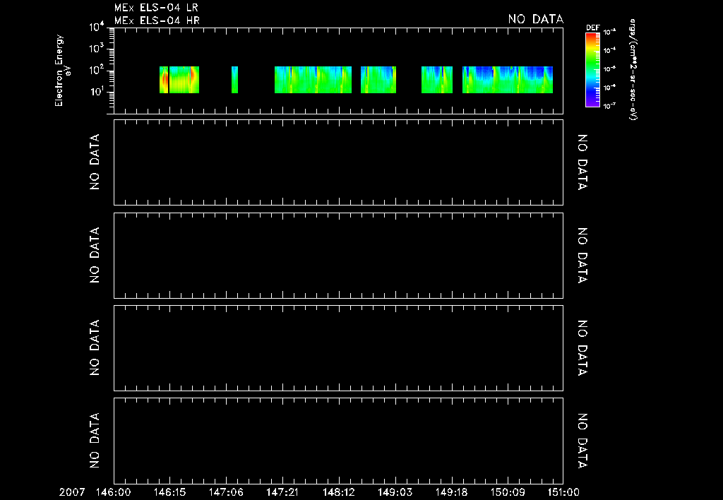
Task: Click the '149:03' time axis label
Action: [x=395, y=492]
